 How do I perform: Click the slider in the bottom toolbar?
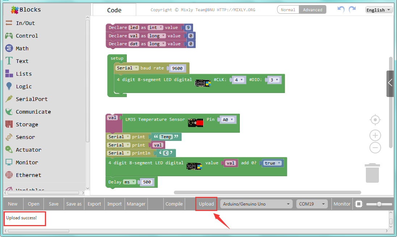pos(379,204)
